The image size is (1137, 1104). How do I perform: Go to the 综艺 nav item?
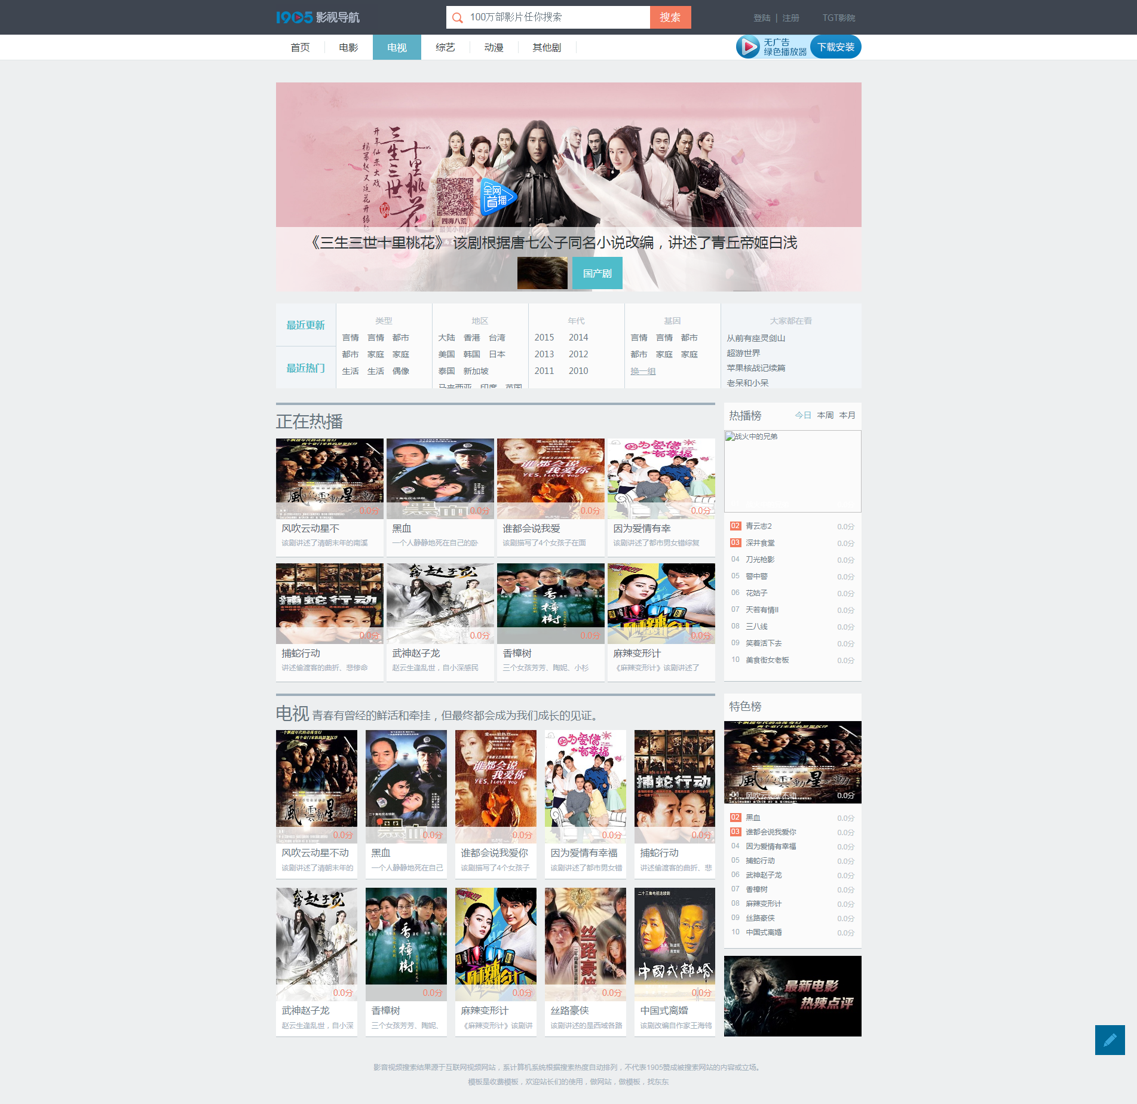click(445, 47)
